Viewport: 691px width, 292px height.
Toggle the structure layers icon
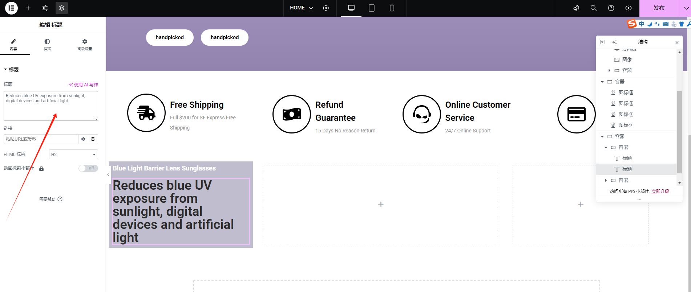pos(62,8)
